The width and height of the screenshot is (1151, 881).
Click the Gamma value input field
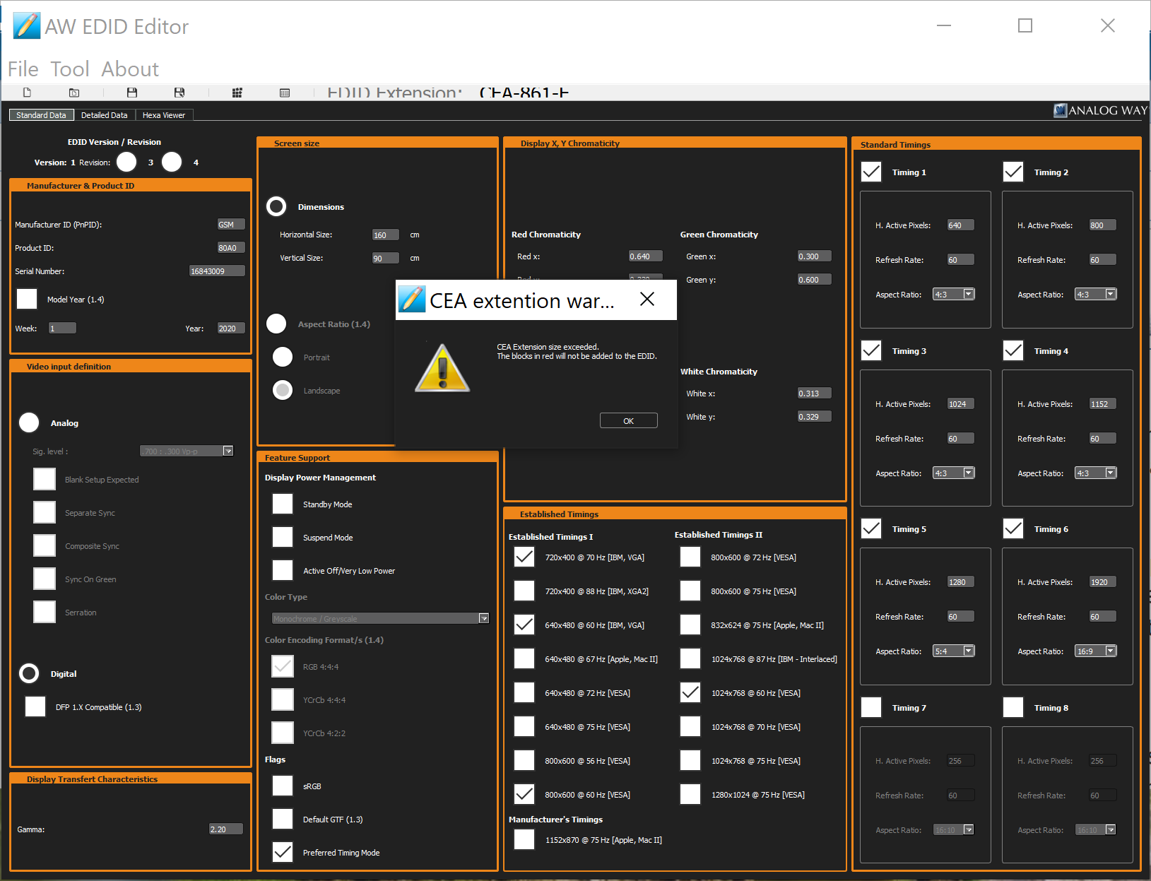point(226,829)
